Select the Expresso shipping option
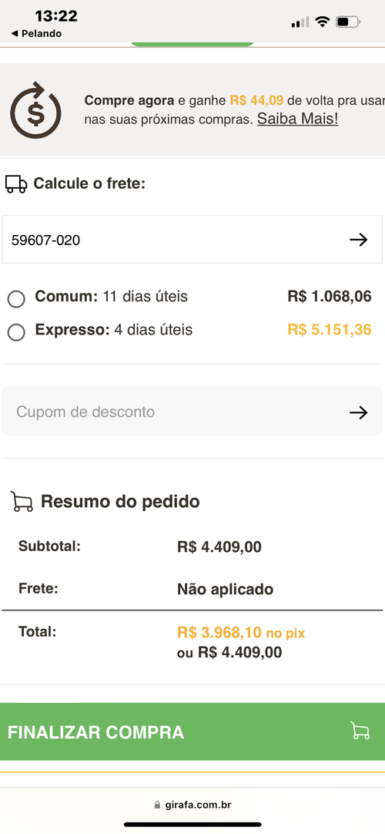 point(16,332)
